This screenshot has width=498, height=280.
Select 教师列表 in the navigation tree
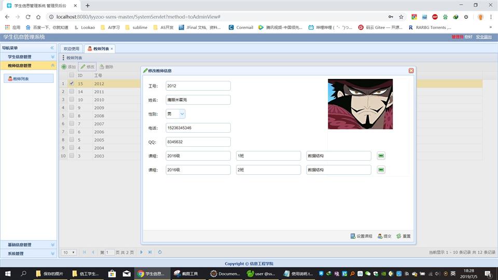(21, 79)
